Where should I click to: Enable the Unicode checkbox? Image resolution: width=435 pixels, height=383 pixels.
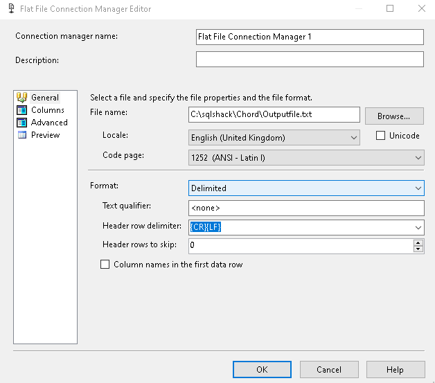[380, 136]
